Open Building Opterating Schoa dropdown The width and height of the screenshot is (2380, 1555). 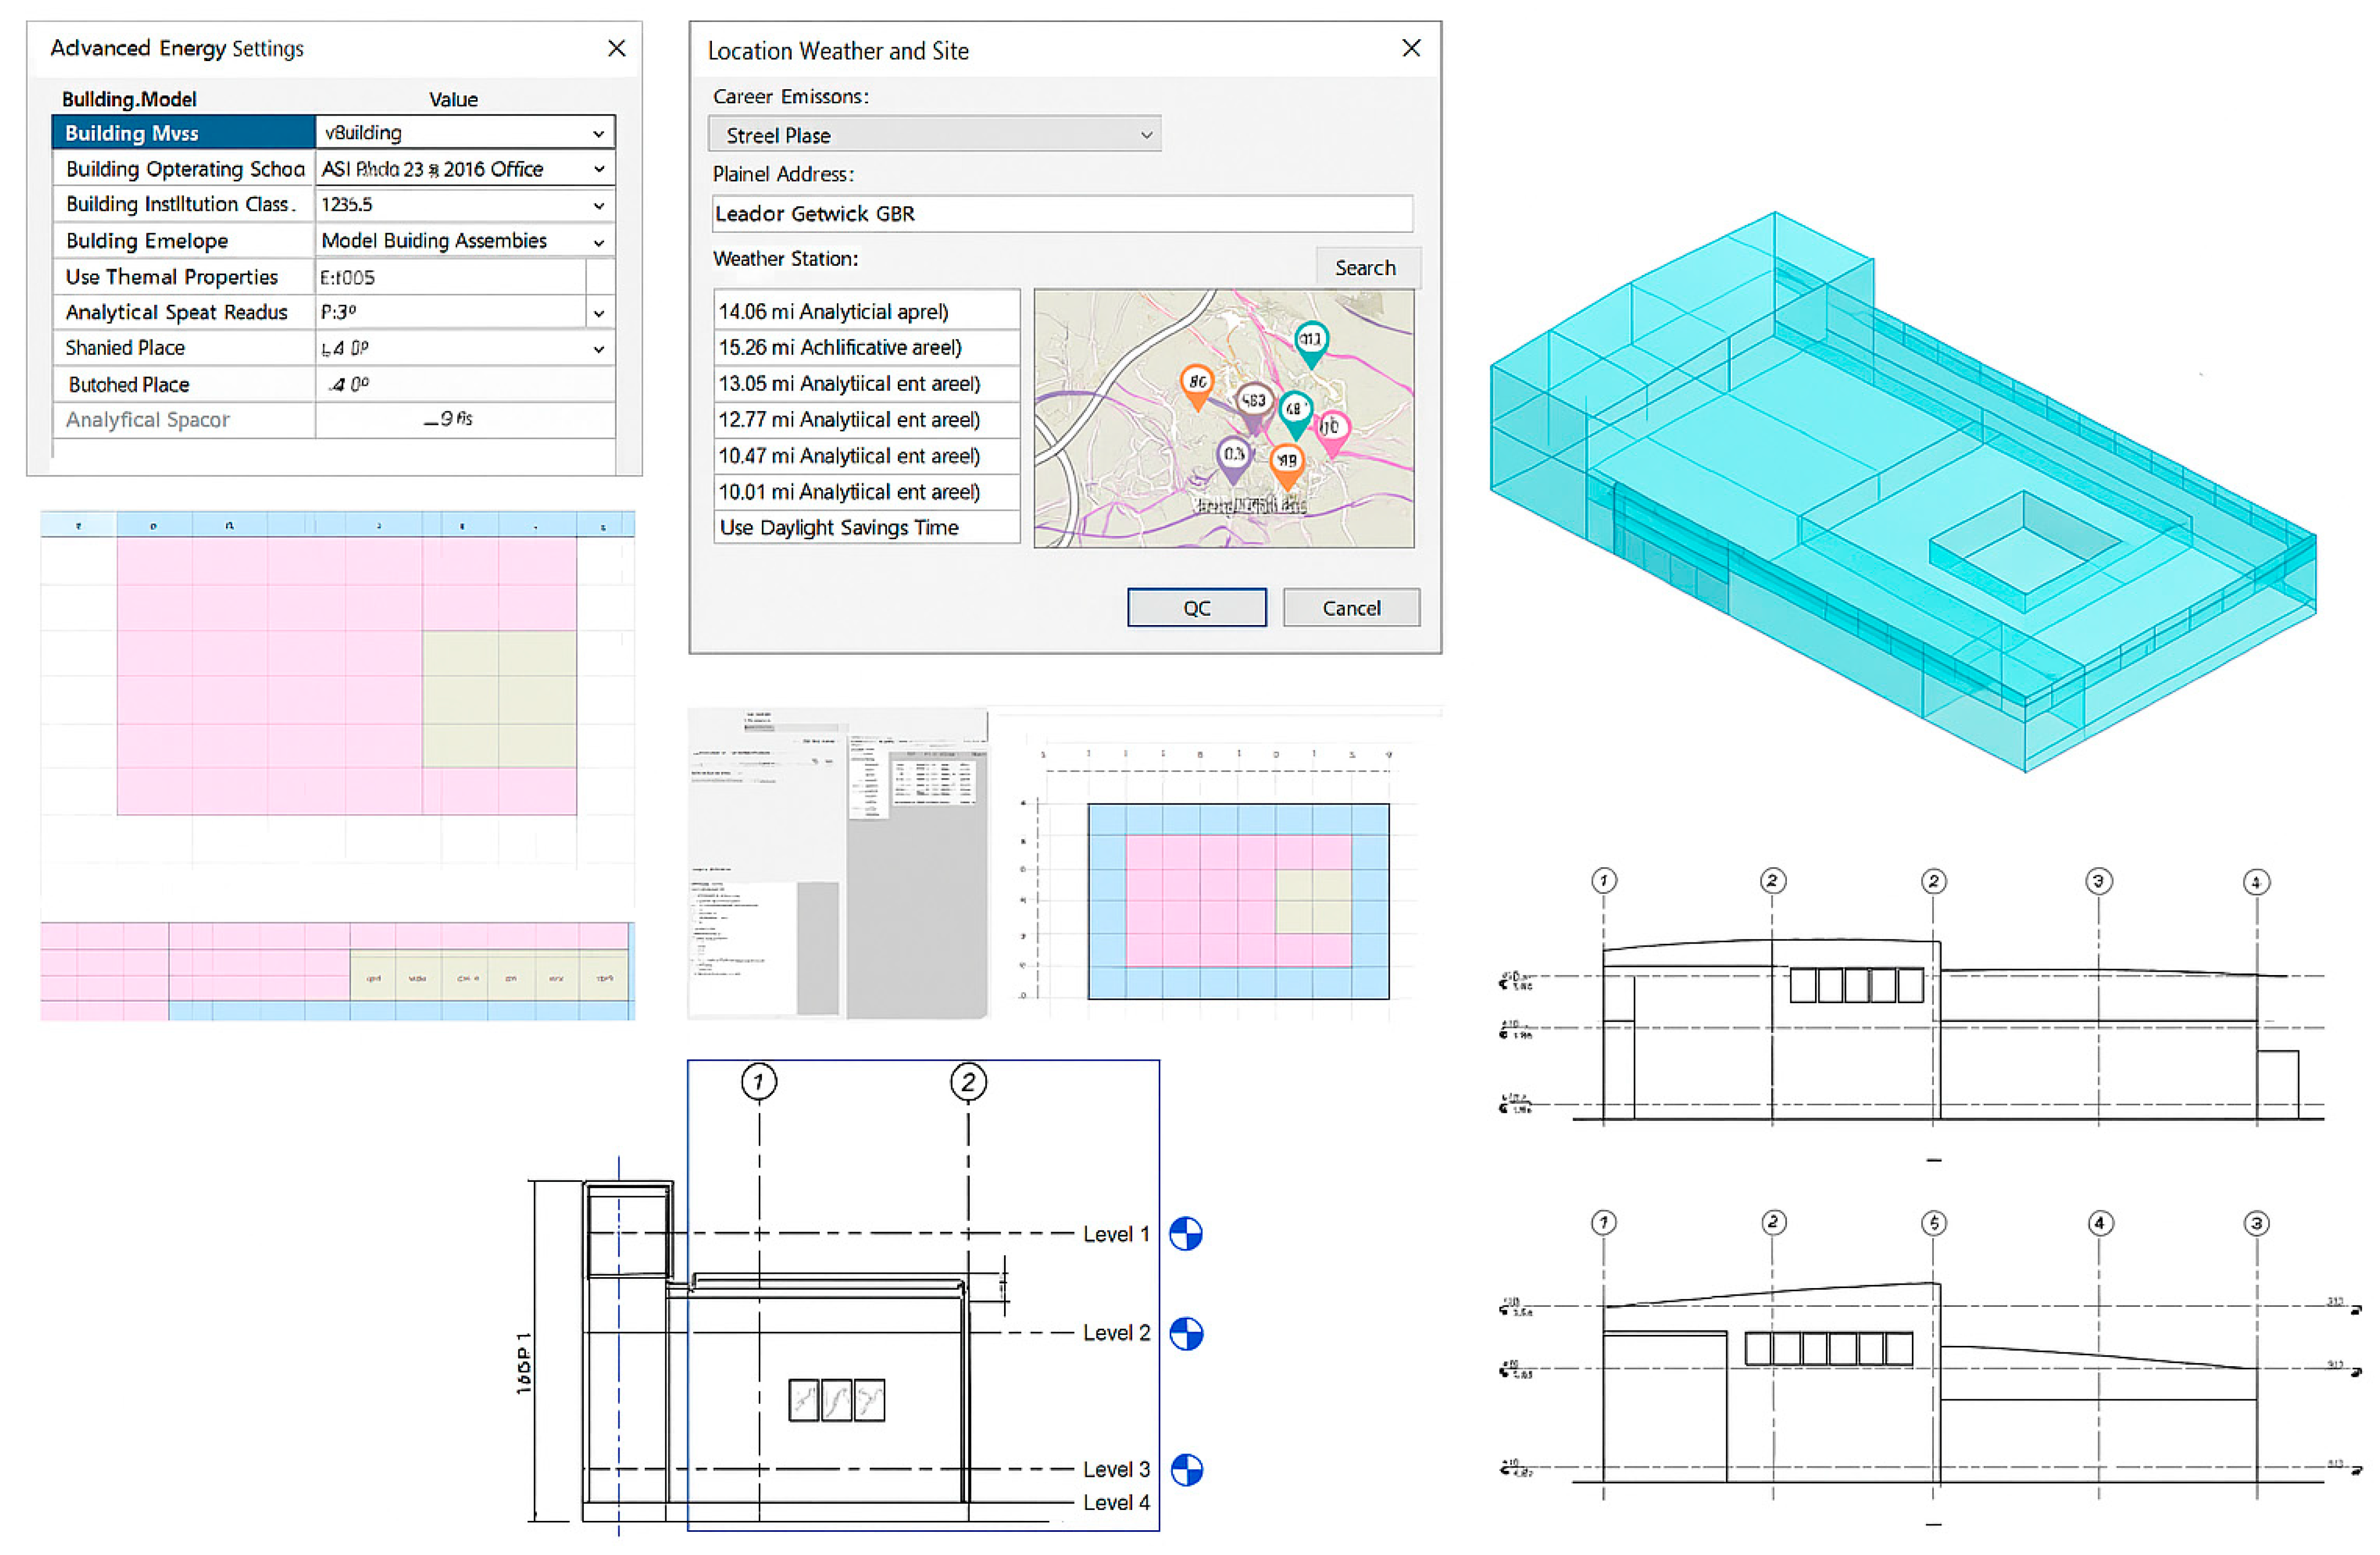(x=598, y=169)
